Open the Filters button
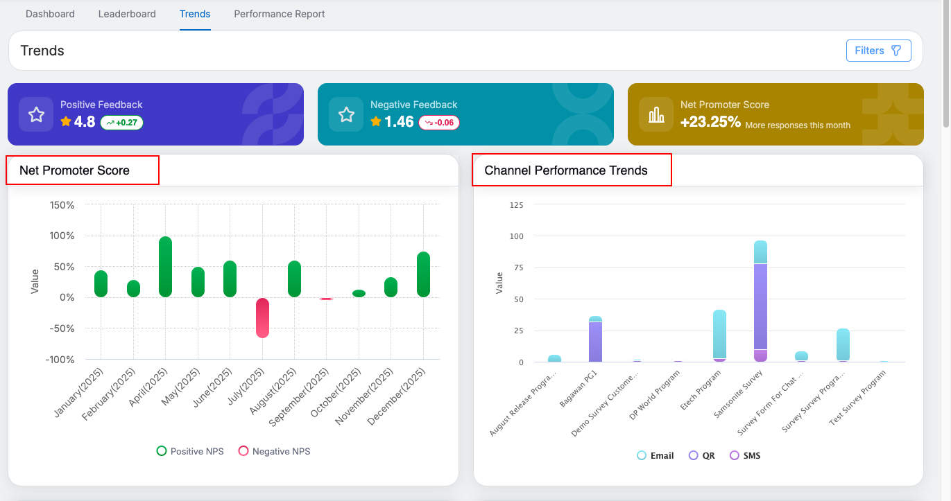Image resolution: width=951 pixels, height=501 pixels. [878, 51]
